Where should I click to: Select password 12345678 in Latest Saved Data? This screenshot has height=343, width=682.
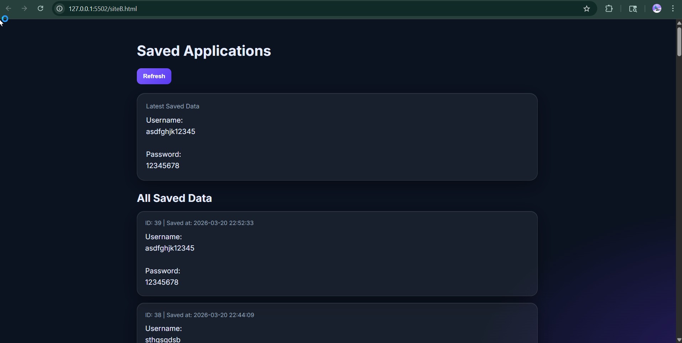[162, 166]
